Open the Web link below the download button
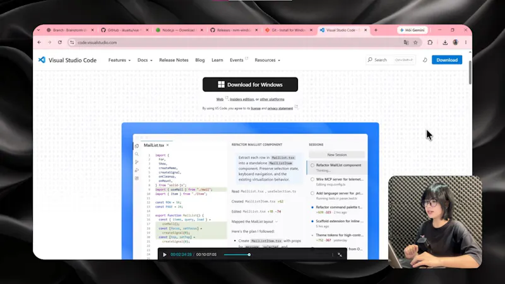Image resolution: width=505 pixels, height=284 pixels. coord(220,99)
